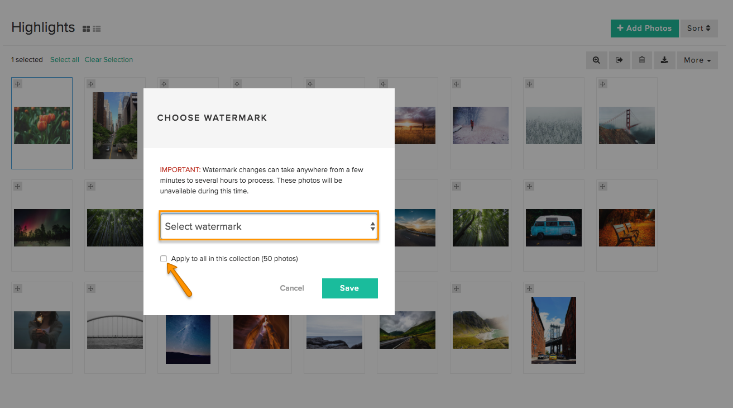The image size is (733, 408).
Task: Click move handle on the green forest photo
Action: pos(456,186)
